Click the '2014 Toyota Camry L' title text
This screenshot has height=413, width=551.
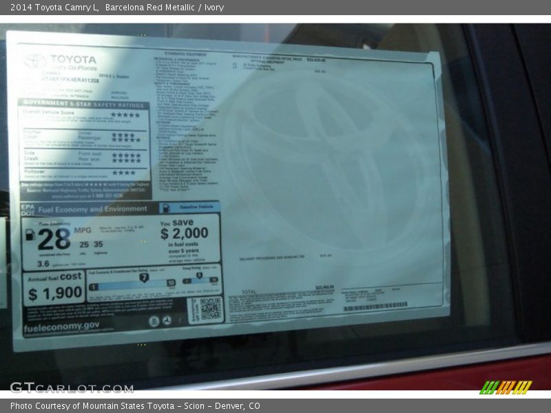[x=54, y=7]
